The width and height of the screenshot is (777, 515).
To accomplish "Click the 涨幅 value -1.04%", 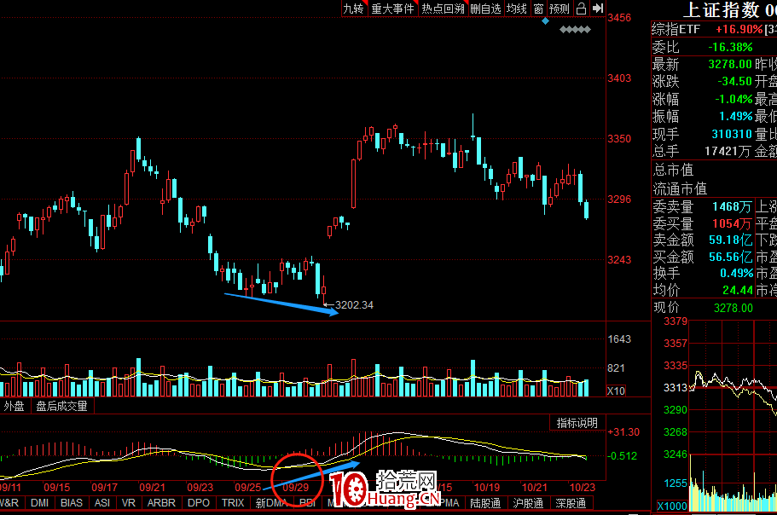I will 734,99.
